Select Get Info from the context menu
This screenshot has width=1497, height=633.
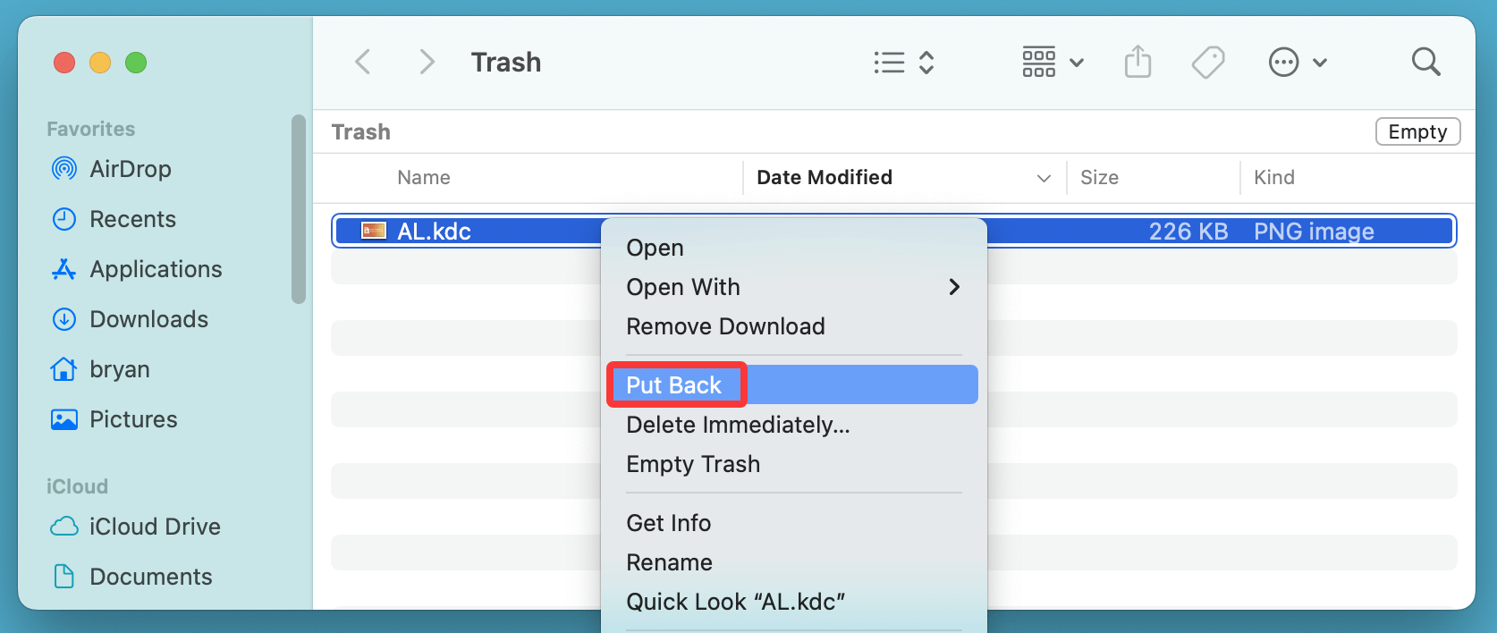coord(794,523)
